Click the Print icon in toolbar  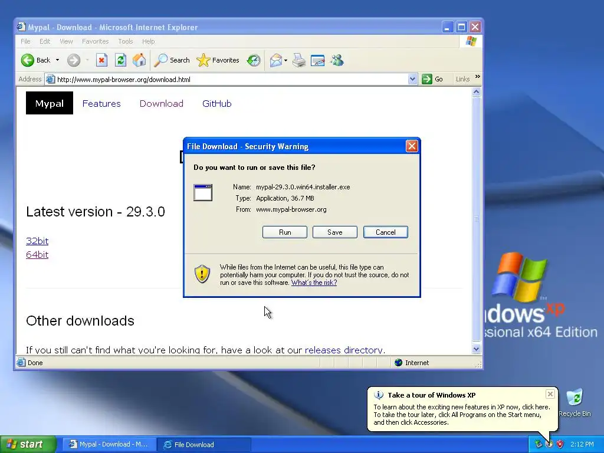tap(299, 60)
